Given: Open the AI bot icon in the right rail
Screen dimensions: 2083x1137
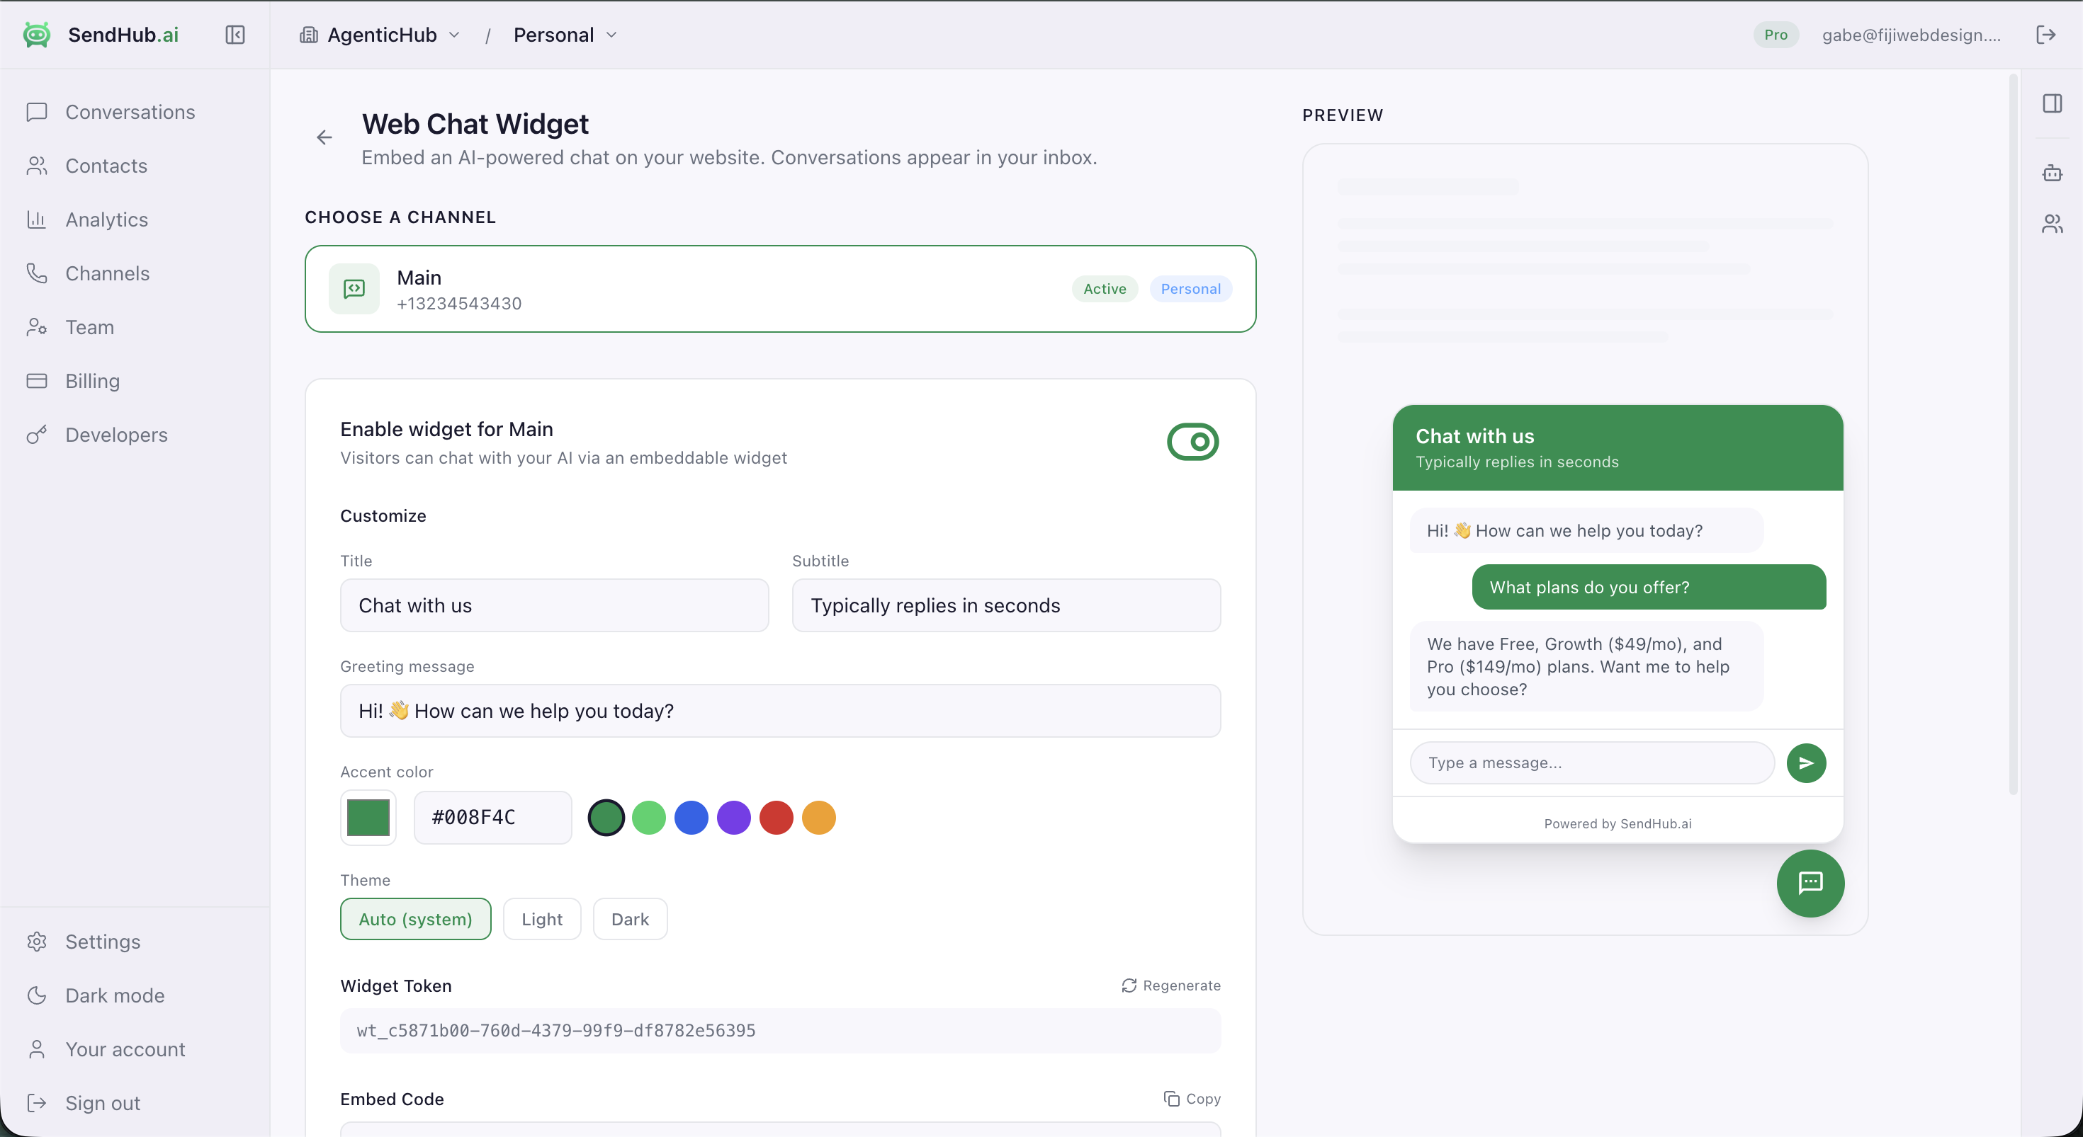Looking at the screenshot, I should 2053,173.
